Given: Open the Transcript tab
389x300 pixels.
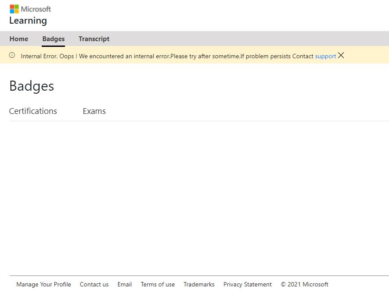Looking at the screenshot, I should 94,39.
